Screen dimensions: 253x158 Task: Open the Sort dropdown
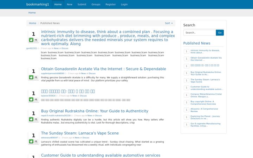(x=169, y=23)
